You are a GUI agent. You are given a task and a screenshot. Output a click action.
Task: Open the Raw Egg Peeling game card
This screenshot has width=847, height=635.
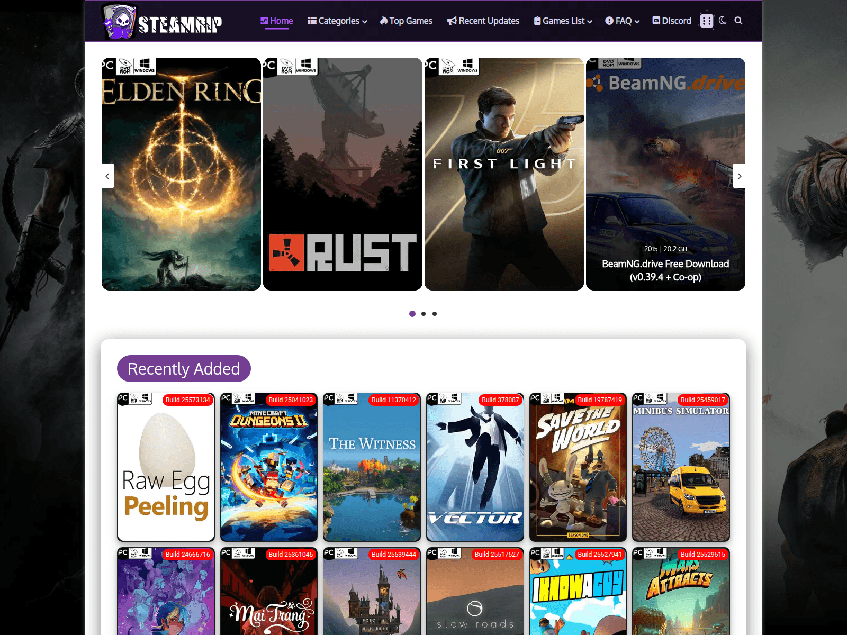click(166, 467)
